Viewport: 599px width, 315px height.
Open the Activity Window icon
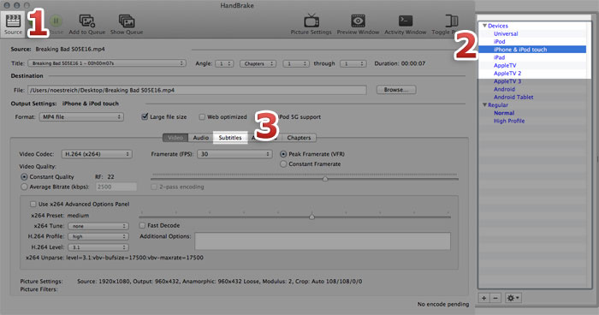click(406, 21)
